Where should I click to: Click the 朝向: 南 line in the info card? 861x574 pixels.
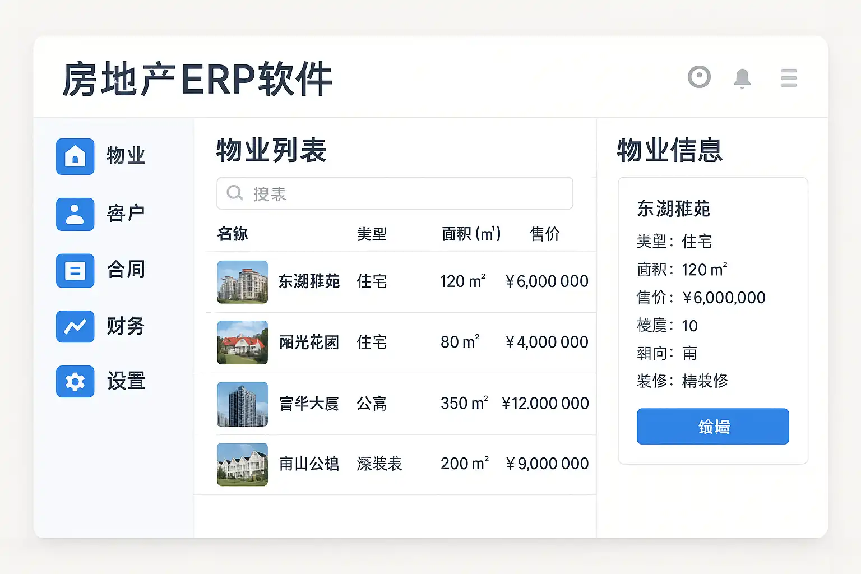tap(667, 353)
